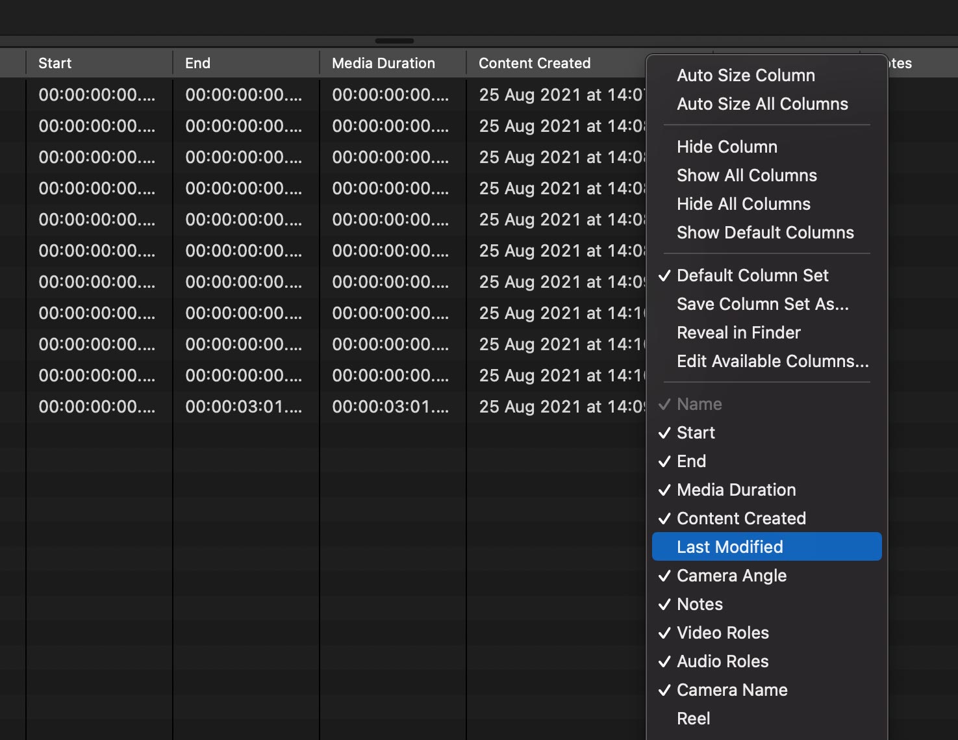
Task: Toggle Content Created in the column menu
Action: [x=766, y=518]
